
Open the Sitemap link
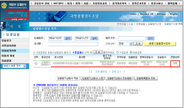(162, 14)
